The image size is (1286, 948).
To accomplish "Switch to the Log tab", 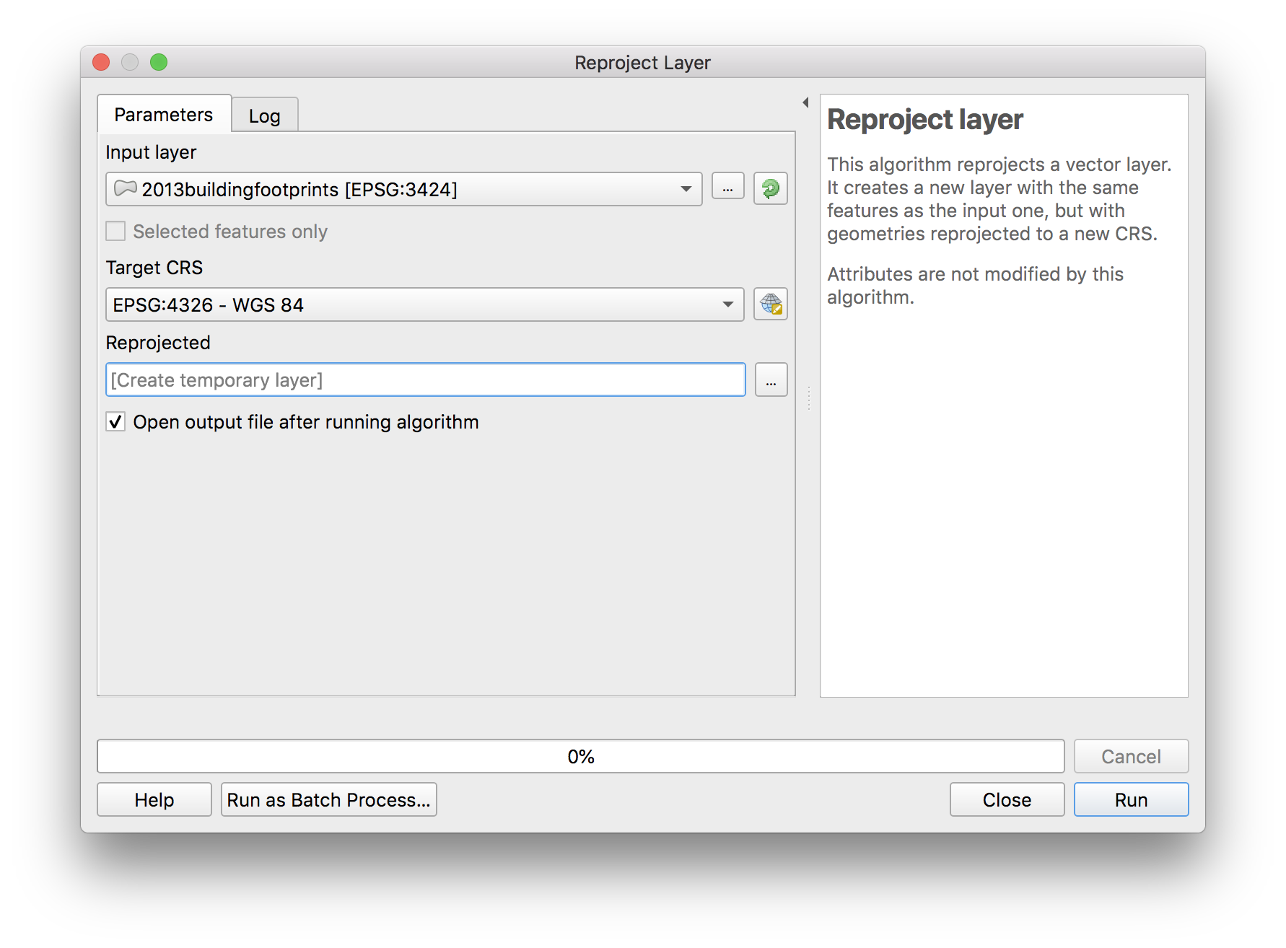I will click(x=264, y=116).
